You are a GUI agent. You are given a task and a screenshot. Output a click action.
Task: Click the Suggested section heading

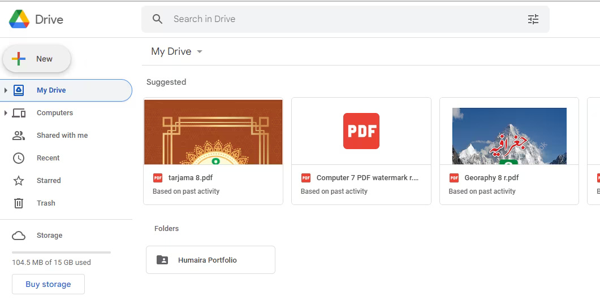(x=166, y=82)
